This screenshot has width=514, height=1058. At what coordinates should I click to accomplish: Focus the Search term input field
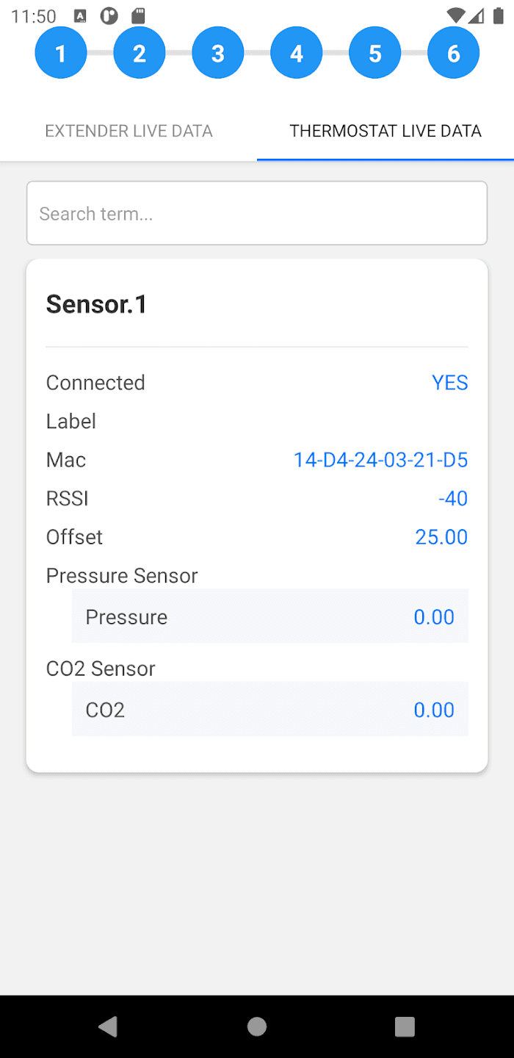[x=257, y=213]
